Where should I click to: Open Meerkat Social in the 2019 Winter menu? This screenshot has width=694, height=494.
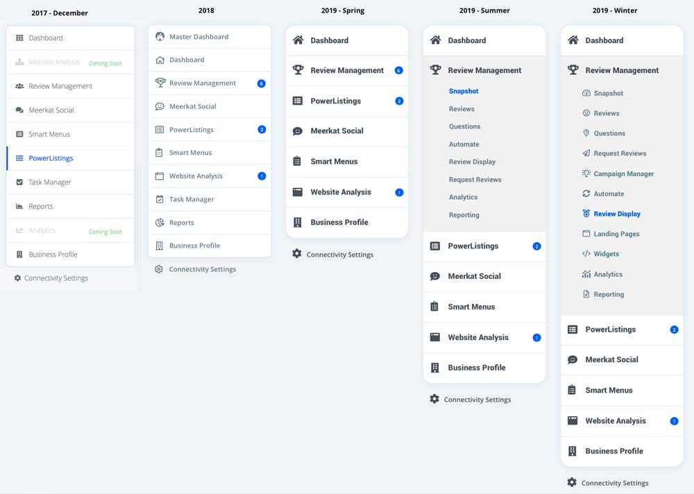pyautogui.click(x=622, y=360)
